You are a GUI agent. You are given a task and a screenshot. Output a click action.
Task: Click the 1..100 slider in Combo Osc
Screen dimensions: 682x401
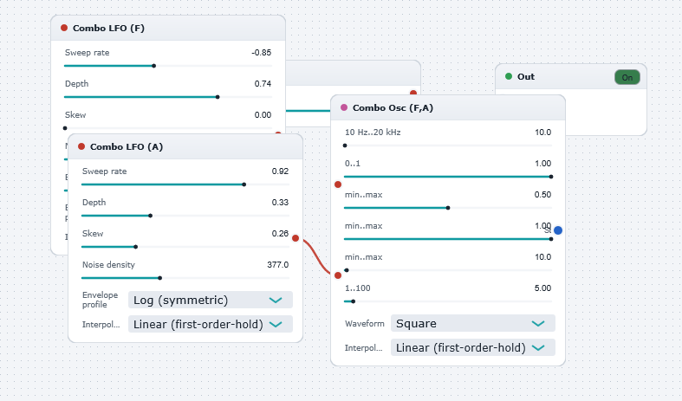click(x=448, y=301)
